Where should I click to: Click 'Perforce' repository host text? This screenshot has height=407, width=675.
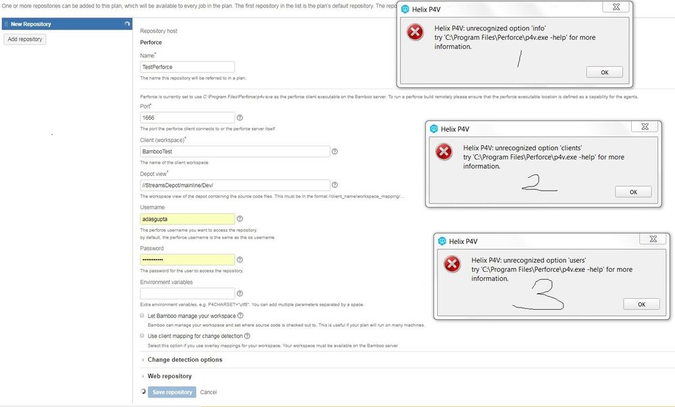pyautogui.click(x=151, y=42)
